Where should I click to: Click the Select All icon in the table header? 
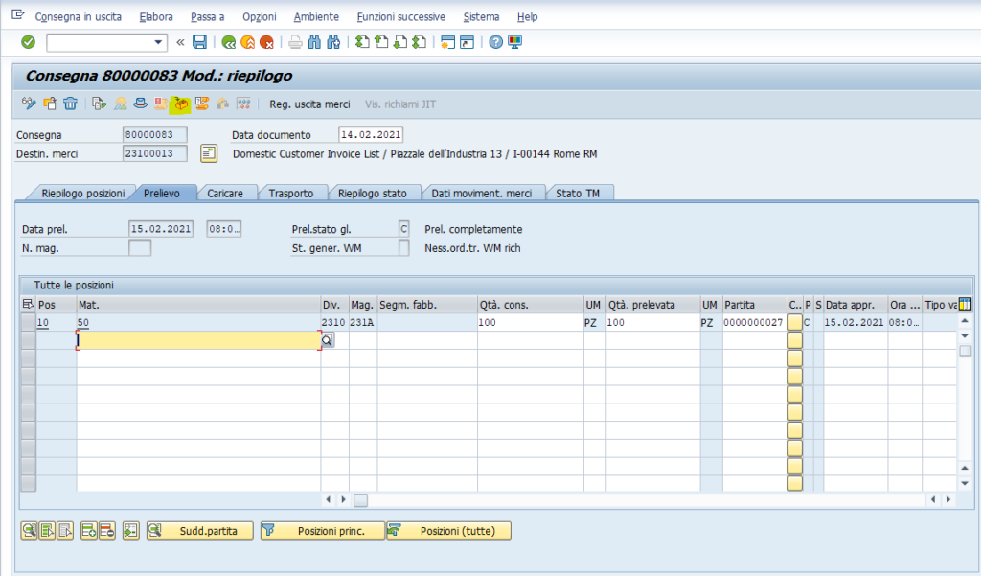click(x=28, y=304)
